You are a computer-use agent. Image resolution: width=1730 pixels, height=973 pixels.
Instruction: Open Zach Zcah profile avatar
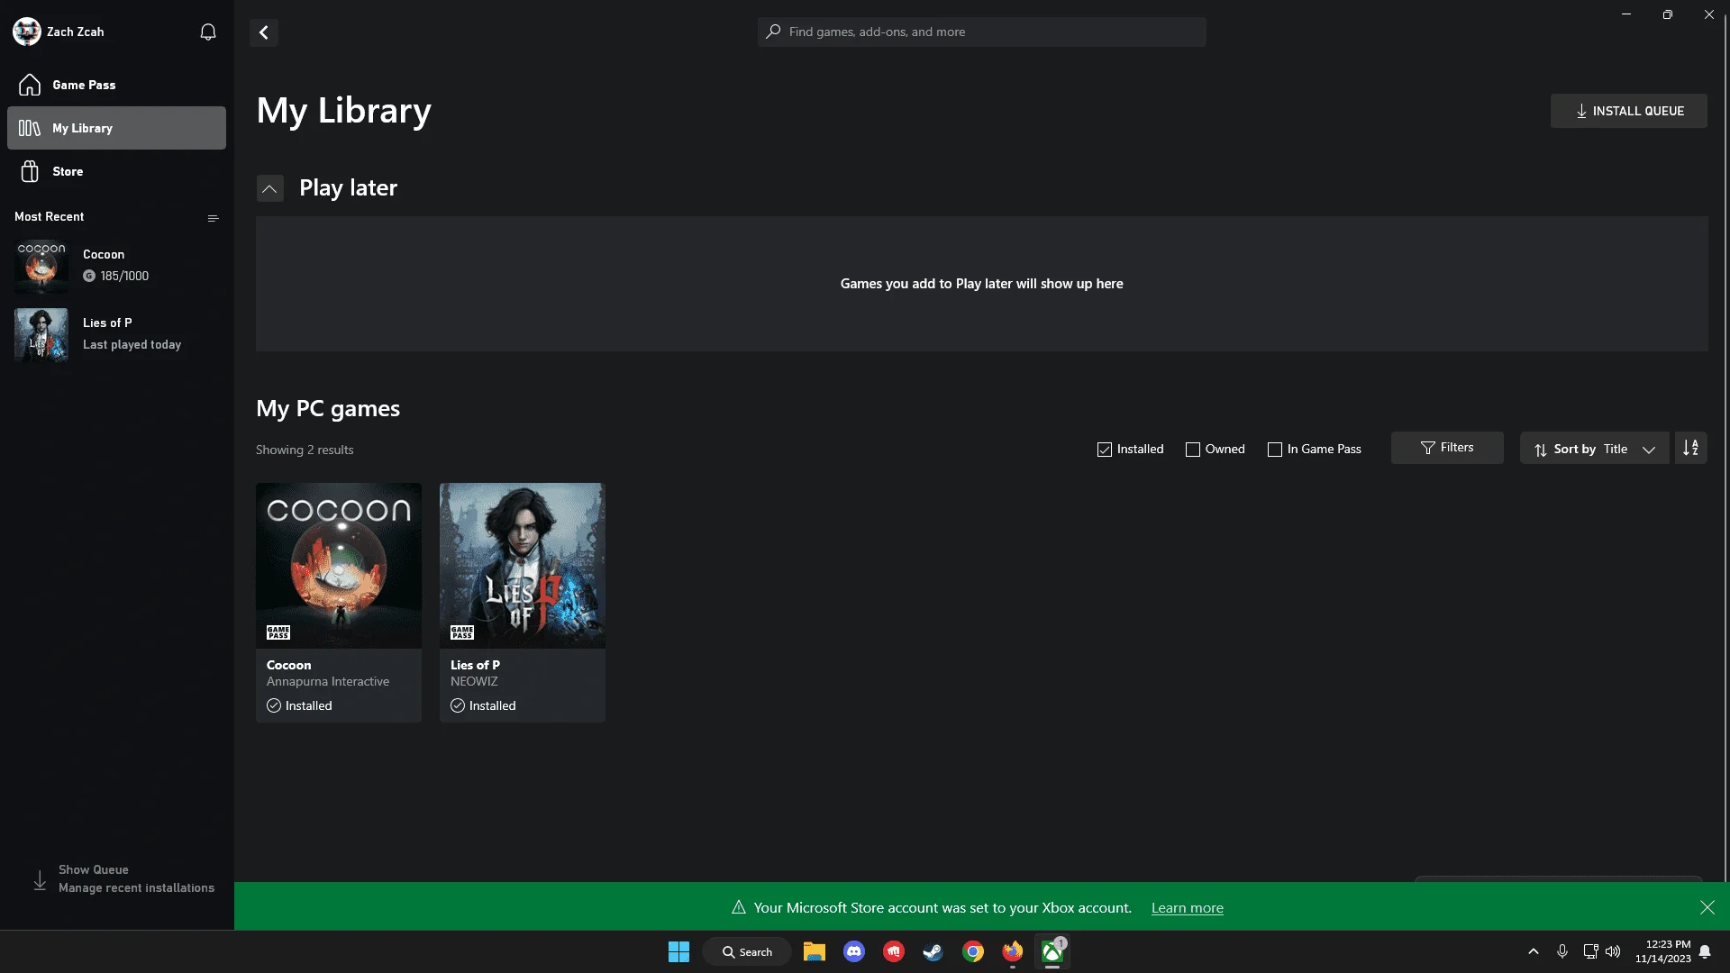tap(27, 32)
